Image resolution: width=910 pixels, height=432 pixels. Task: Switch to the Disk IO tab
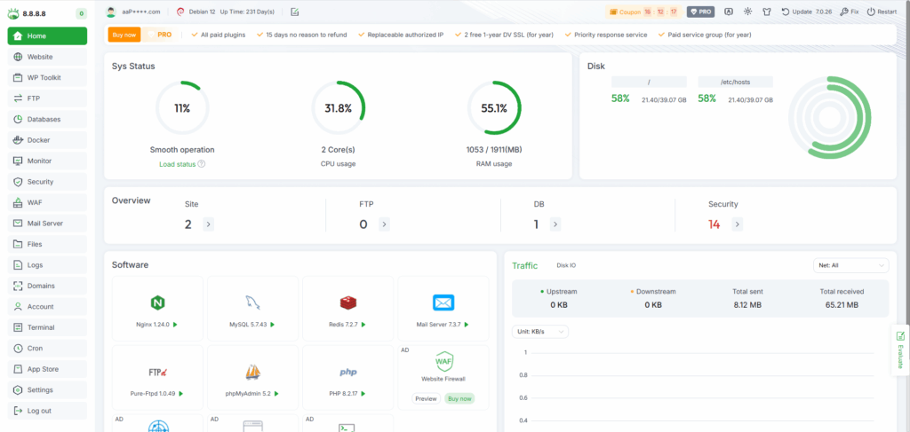(x=566, y=265)
